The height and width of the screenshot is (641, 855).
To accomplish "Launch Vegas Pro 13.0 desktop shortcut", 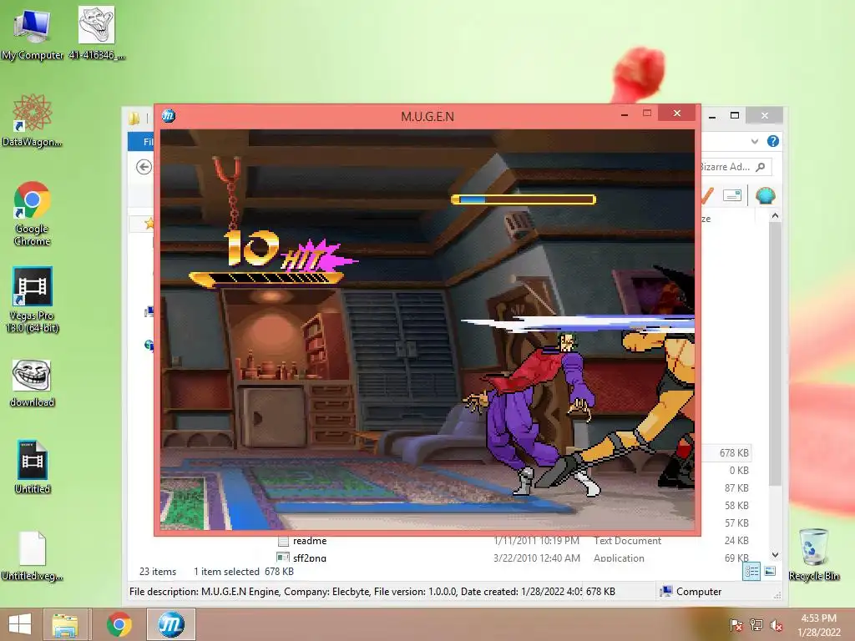I will [x=33, y=300].
